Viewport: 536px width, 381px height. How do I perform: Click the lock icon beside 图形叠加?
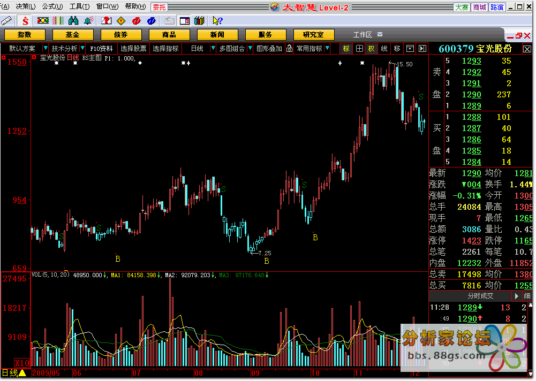tap(289, 49)
